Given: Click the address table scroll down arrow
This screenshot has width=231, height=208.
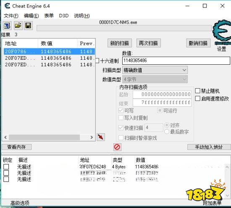Looking at the screenshot, I should [227, 195].
